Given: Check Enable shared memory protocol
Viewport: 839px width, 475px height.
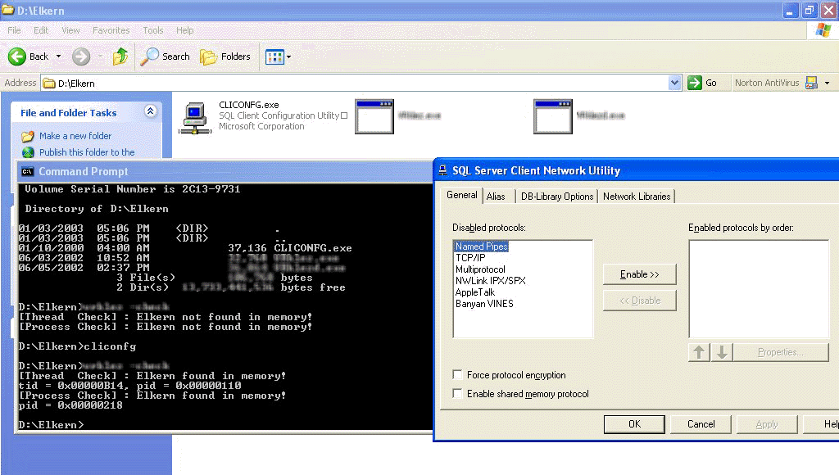Looking at the screenshot, I should point(457,394).
